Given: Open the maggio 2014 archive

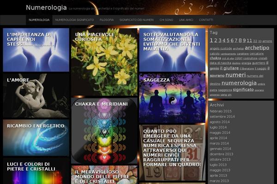Looking at the screenshot, I should pos(220,132).
